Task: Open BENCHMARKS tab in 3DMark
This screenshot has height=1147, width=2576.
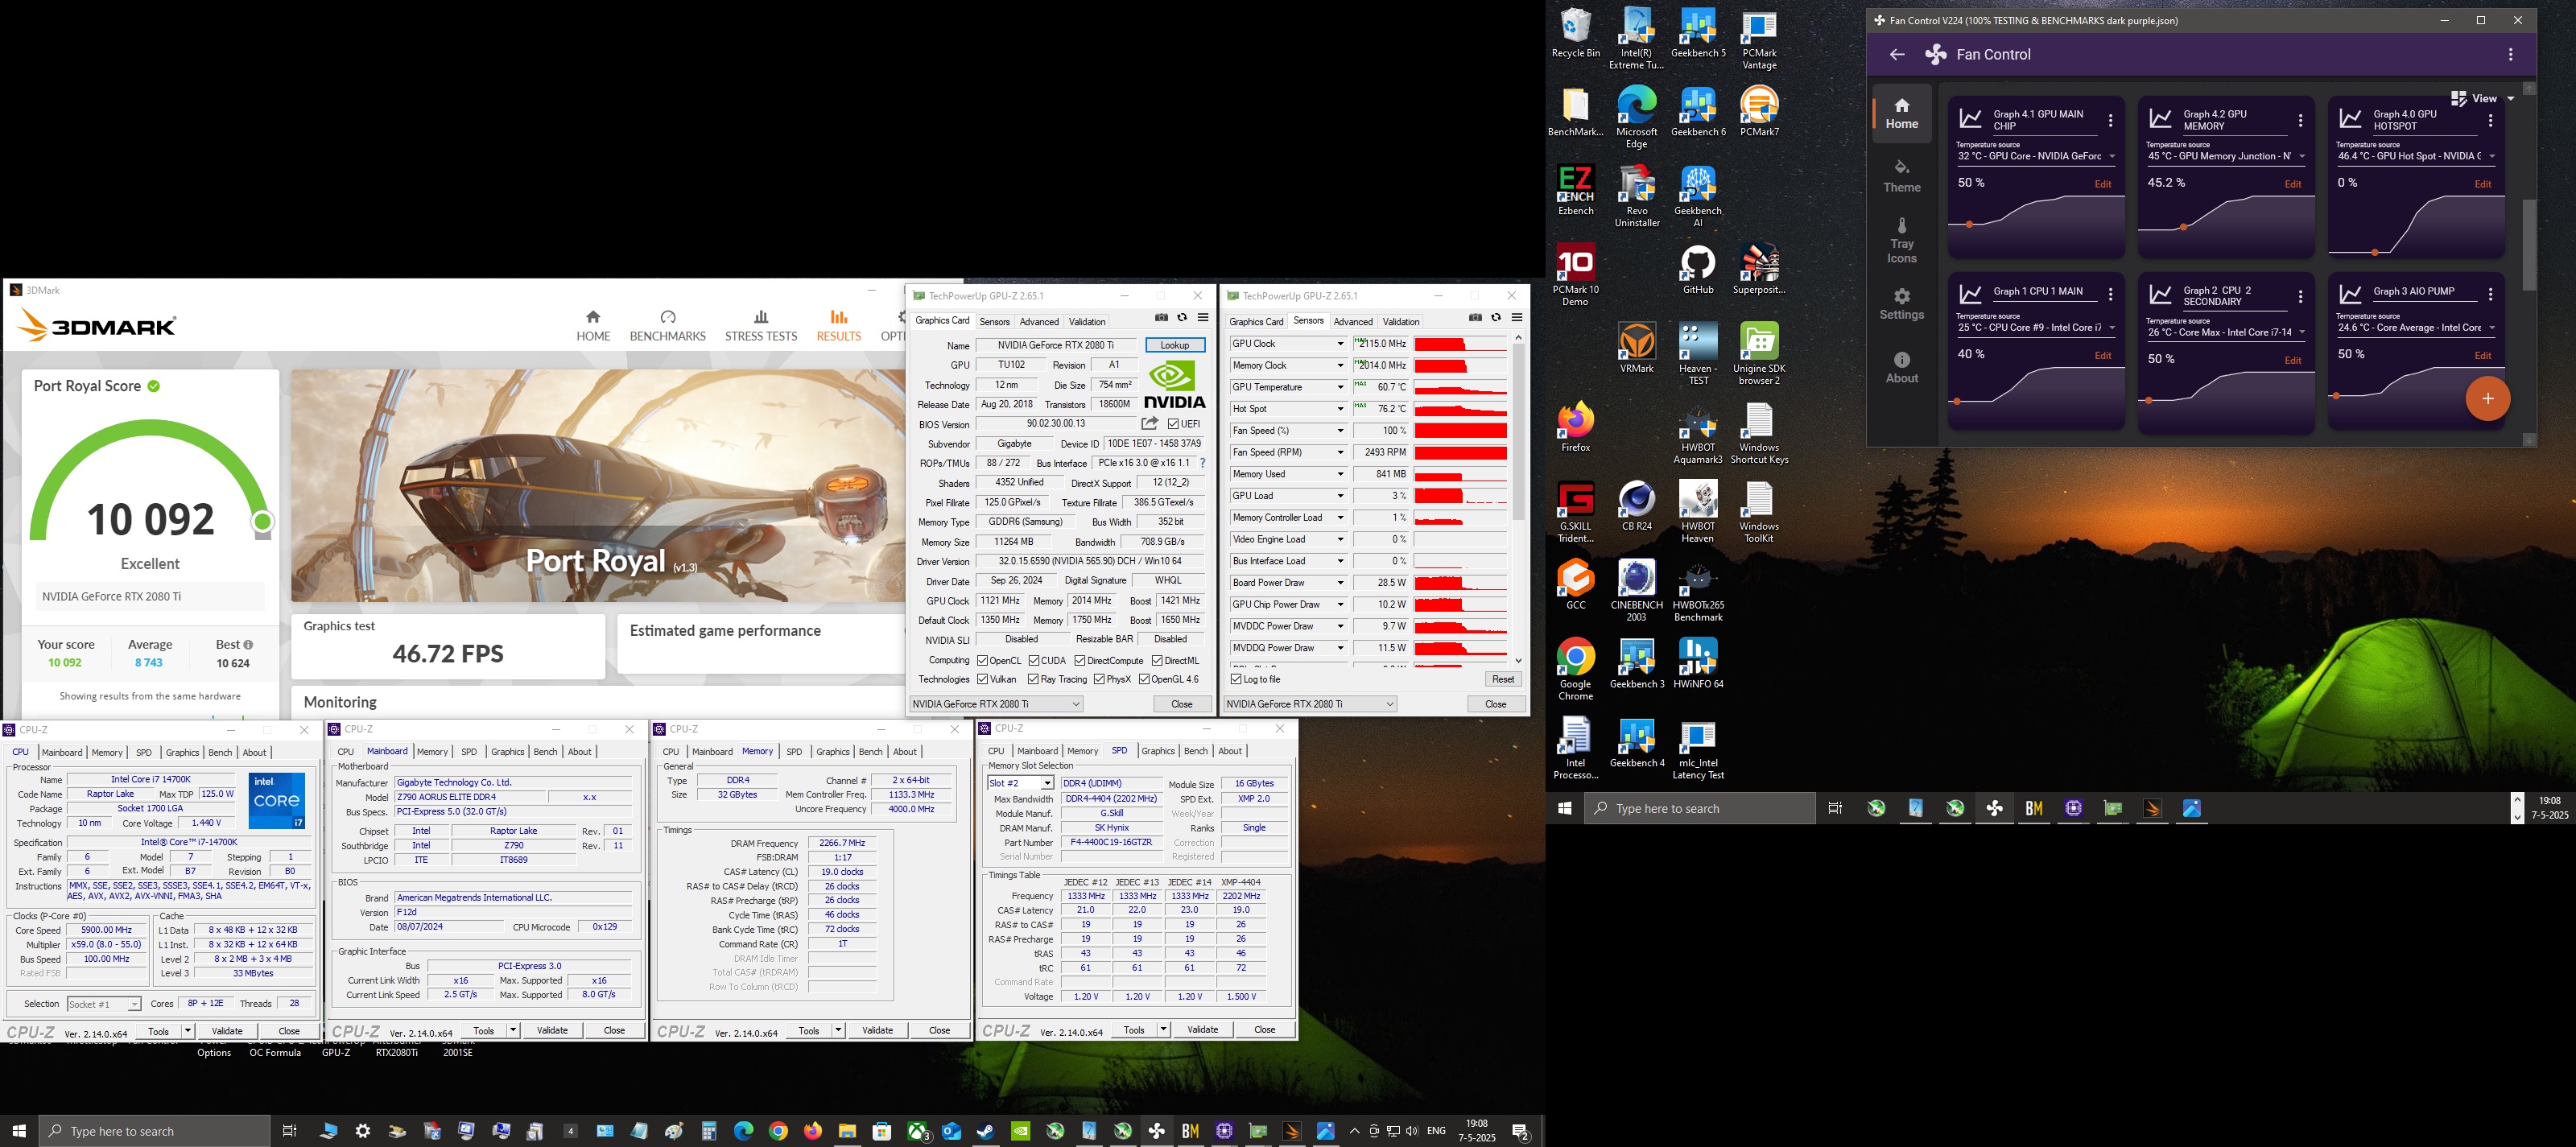Action: [667, 326]
